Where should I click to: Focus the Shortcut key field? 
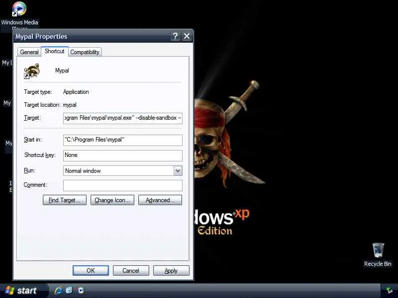[x=123, y=155]
